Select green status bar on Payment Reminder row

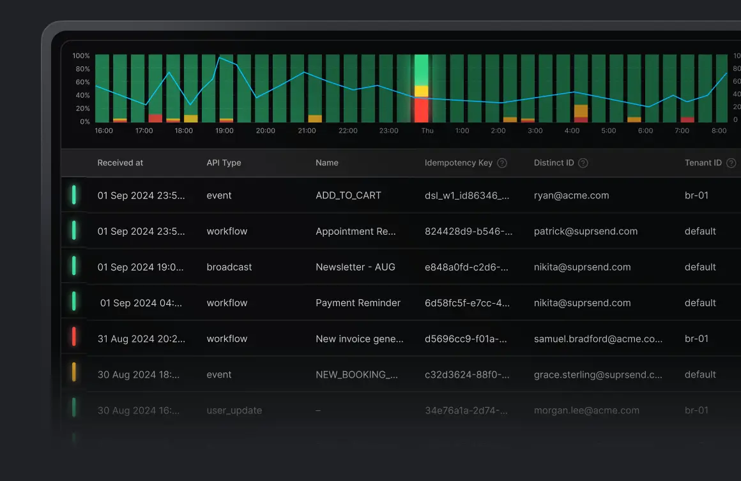coord(73,301)
